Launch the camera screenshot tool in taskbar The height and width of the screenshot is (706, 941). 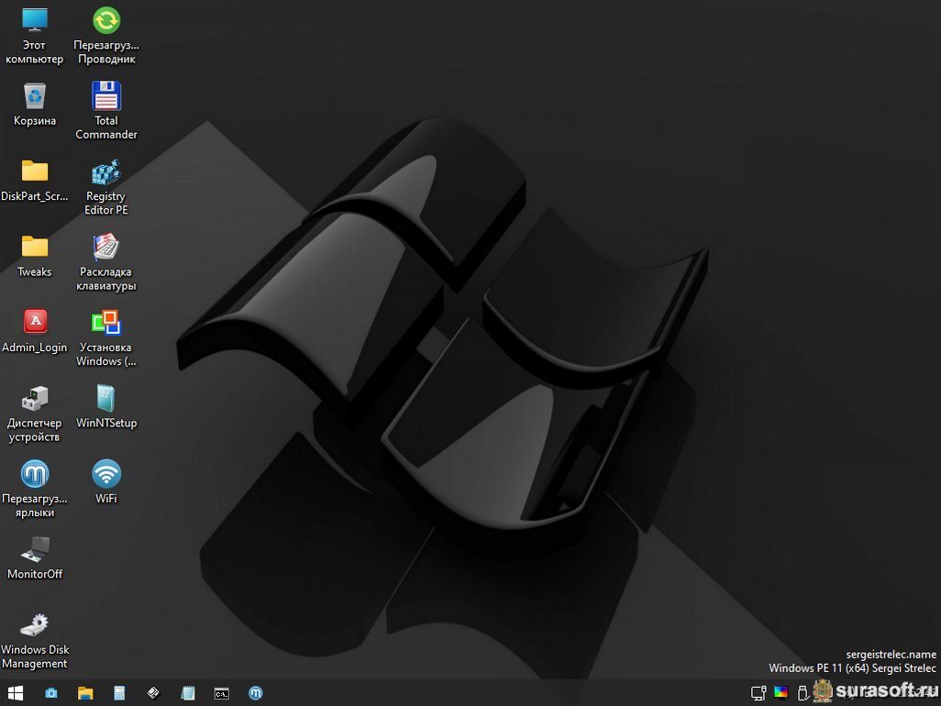(x=51, y=693)
